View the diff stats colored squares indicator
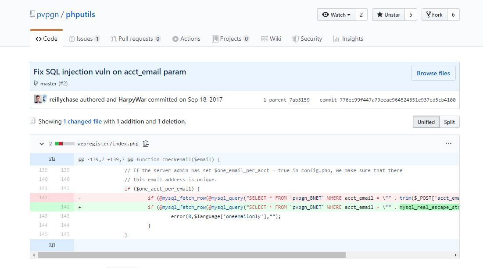 click(65, 143)
